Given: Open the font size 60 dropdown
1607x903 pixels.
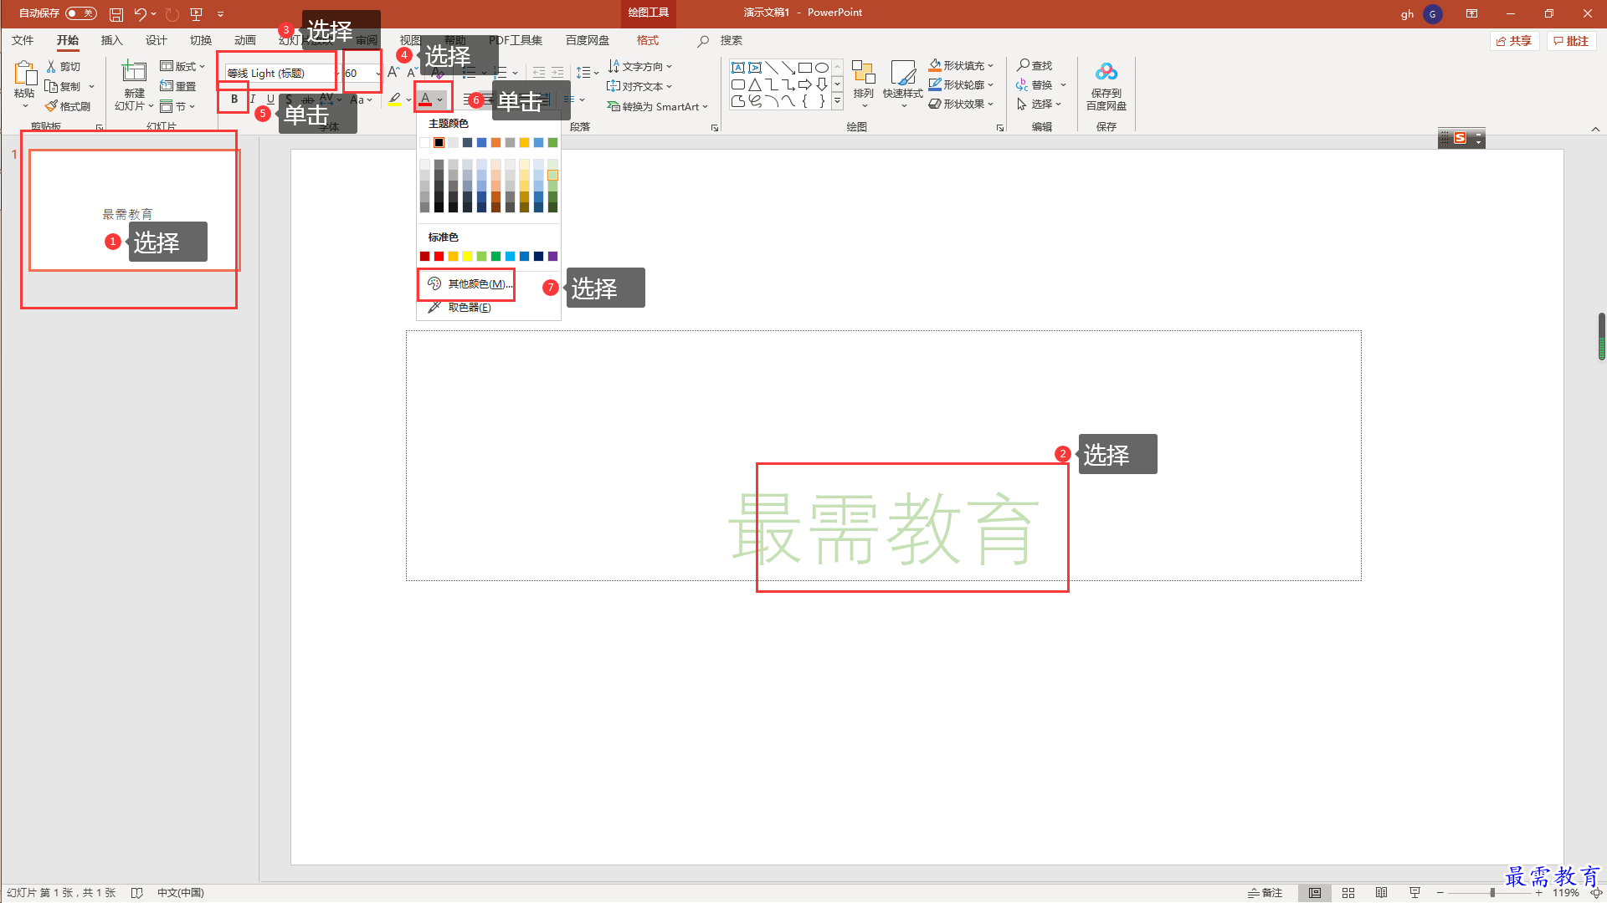Looking at the screenshot, I should click(x=378, y=74).
